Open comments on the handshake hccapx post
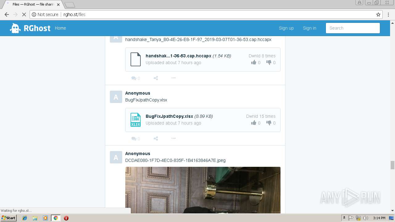 pyautogui.click(x=135, y=78)
